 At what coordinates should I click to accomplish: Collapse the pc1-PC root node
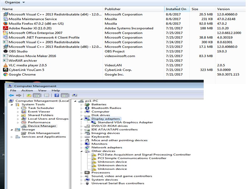[x=75, y=101]
